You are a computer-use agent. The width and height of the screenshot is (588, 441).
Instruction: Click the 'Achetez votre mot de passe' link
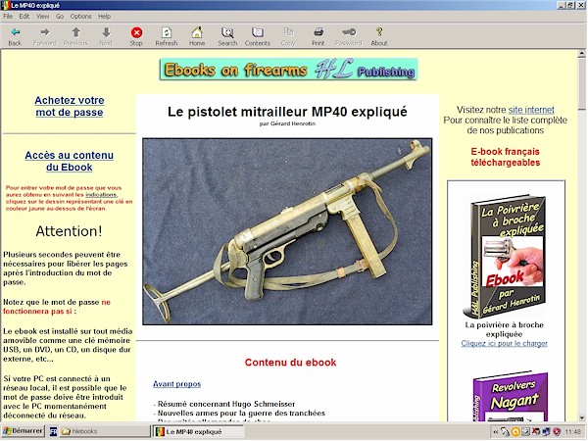pos(70,106)
